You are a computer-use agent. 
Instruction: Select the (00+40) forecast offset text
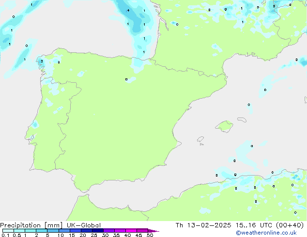pyautogui.click(x=290, y=225)
